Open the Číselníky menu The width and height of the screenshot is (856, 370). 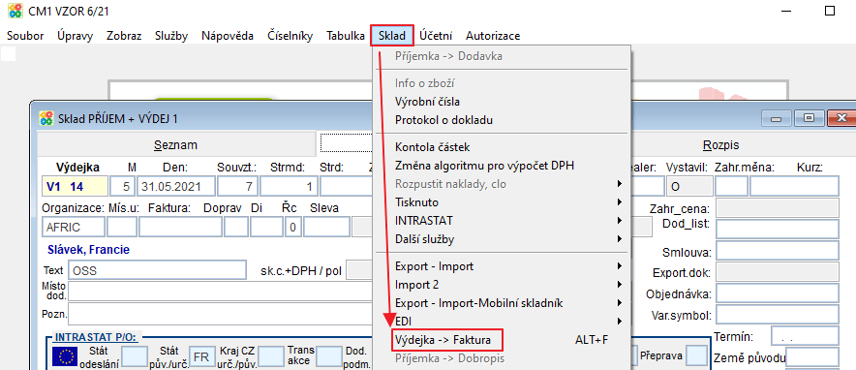point(290,36)
